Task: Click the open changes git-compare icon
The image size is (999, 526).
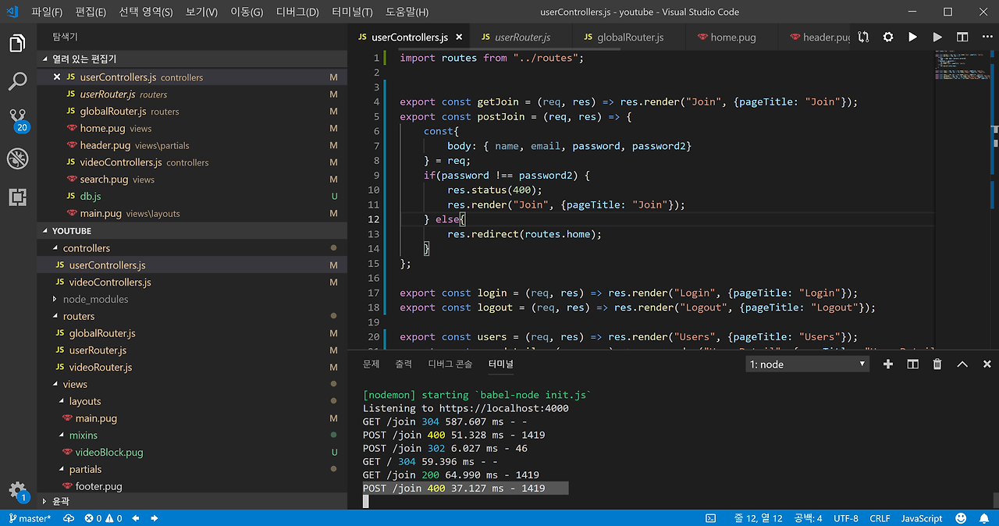Action: 863,37
